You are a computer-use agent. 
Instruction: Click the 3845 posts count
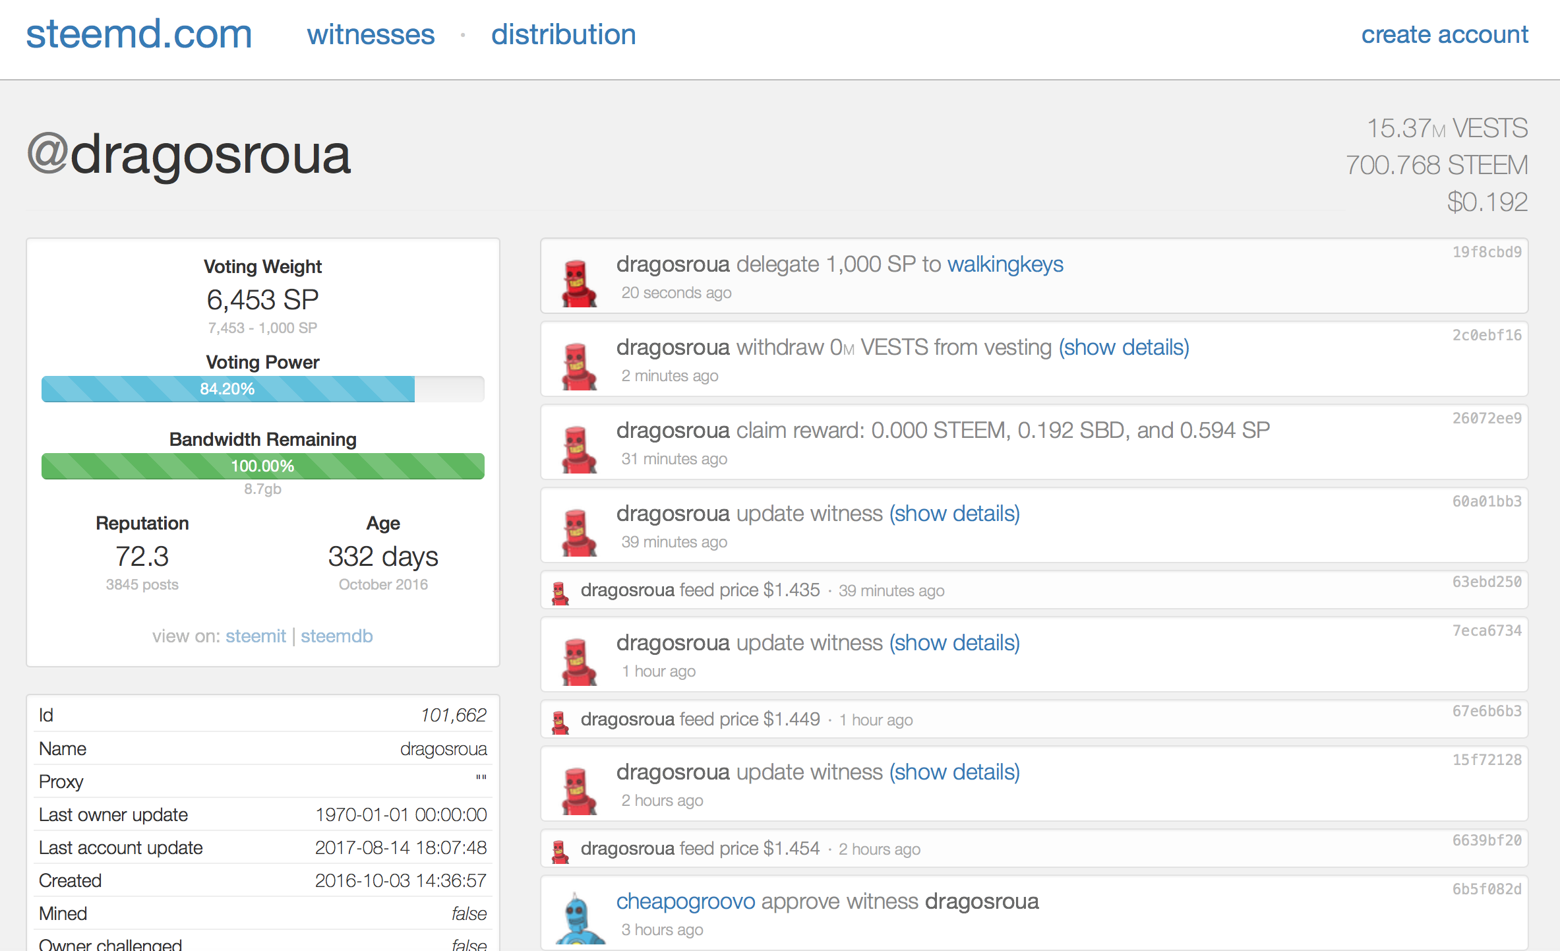142,584
